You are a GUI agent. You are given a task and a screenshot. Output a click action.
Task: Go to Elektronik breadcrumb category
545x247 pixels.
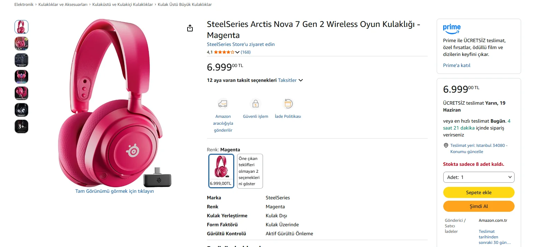(24, 4)
